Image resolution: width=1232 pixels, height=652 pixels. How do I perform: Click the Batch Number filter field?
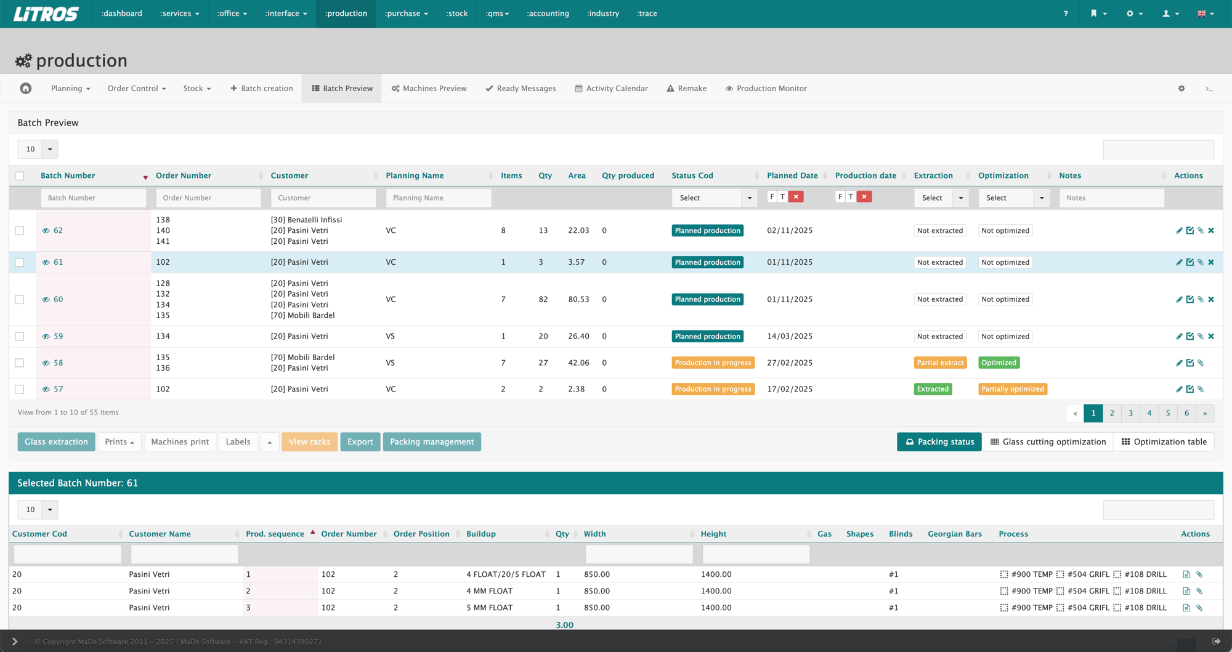point(94,198)
